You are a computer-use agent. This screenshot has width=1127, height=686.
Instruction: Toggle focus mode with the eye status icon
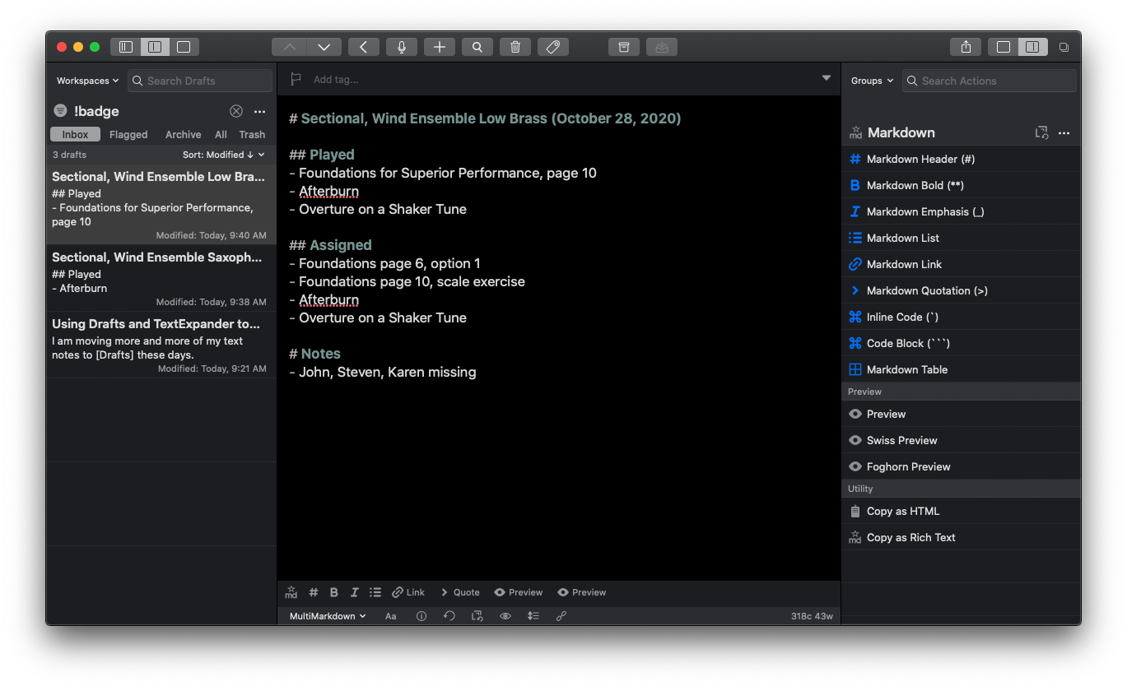coord(505,616)
